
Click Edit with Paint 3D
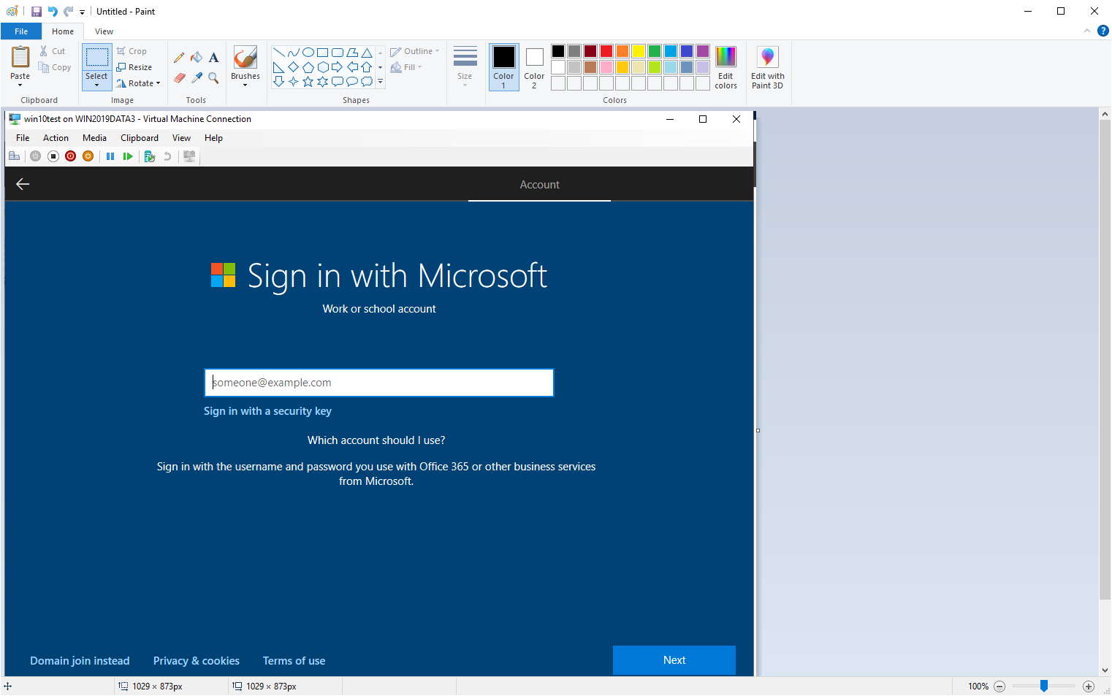(767, 67)
